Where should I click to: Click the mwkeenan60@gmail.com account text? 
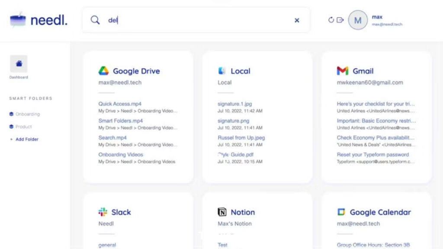click(370, 83)
